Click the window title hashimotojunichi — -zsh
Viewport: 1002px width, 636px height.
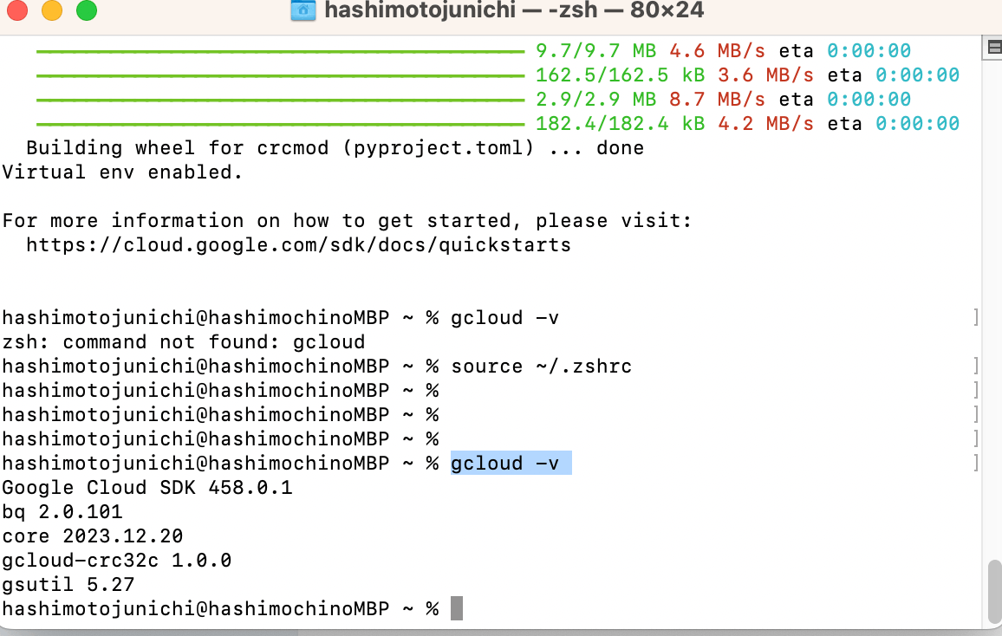(514, 10)
